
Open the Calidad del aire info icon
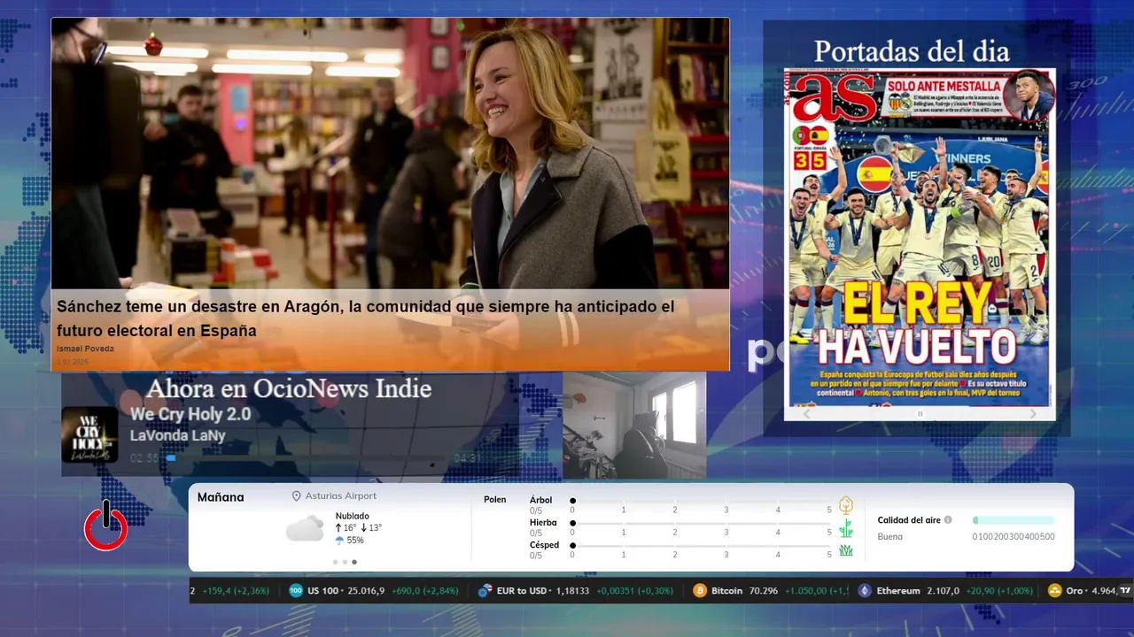coord(948,520)
